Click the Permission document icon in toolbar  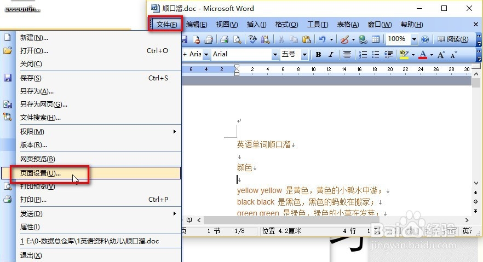[x=196, y=39]
